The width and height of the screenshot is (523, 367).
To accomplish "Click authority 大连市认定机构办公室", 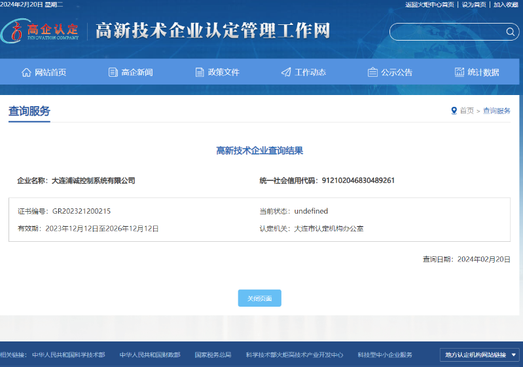I will pos(329,229).
